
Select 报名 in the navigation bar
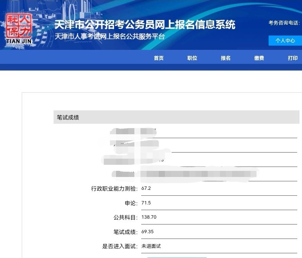[x=226, y=58]
